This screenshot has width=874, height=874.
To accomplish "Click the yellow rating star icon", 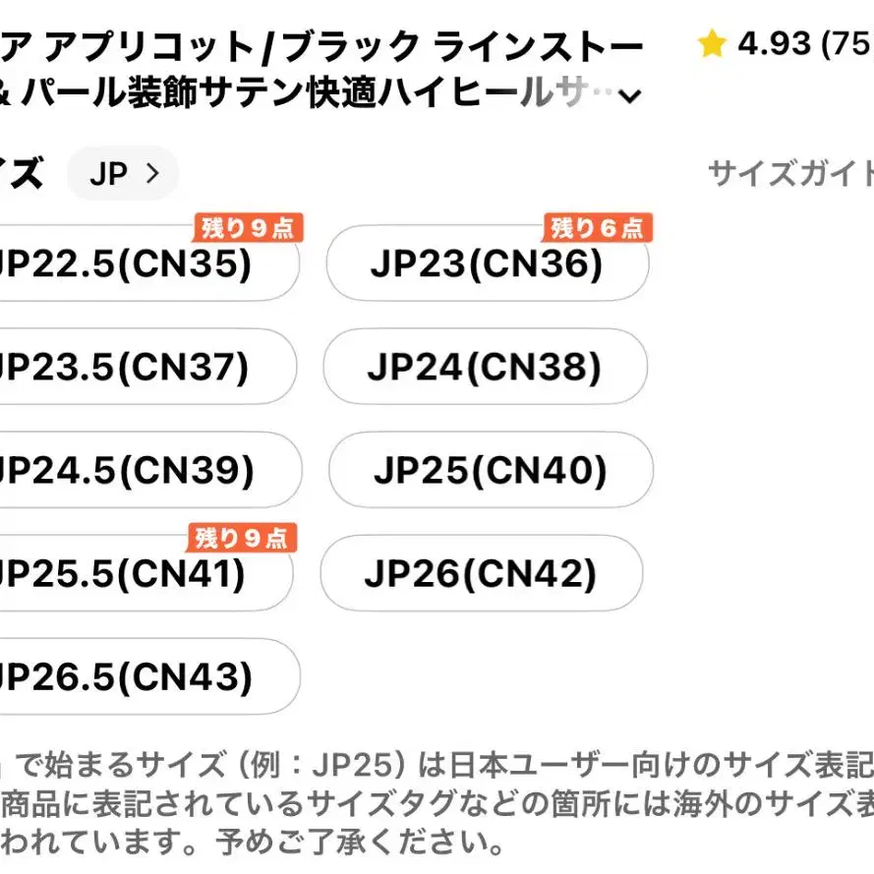I will pyautogui.click(x=712, y=44).
